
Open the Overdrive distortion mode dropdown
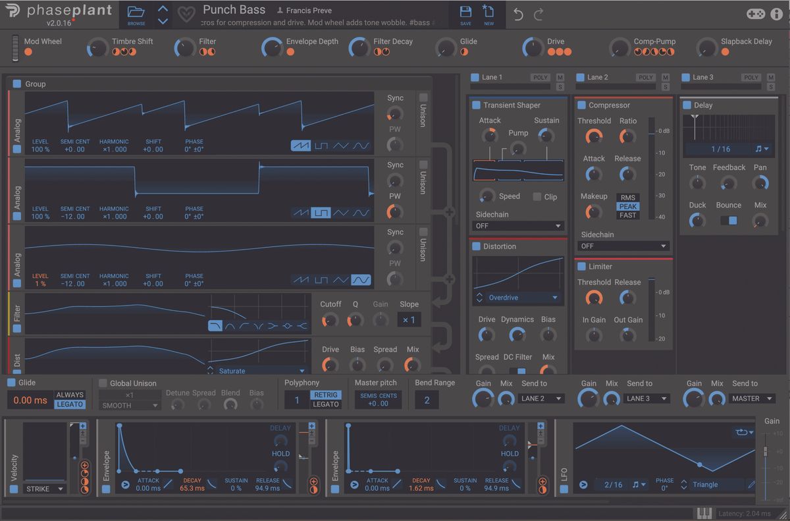(x=517, y=298)
